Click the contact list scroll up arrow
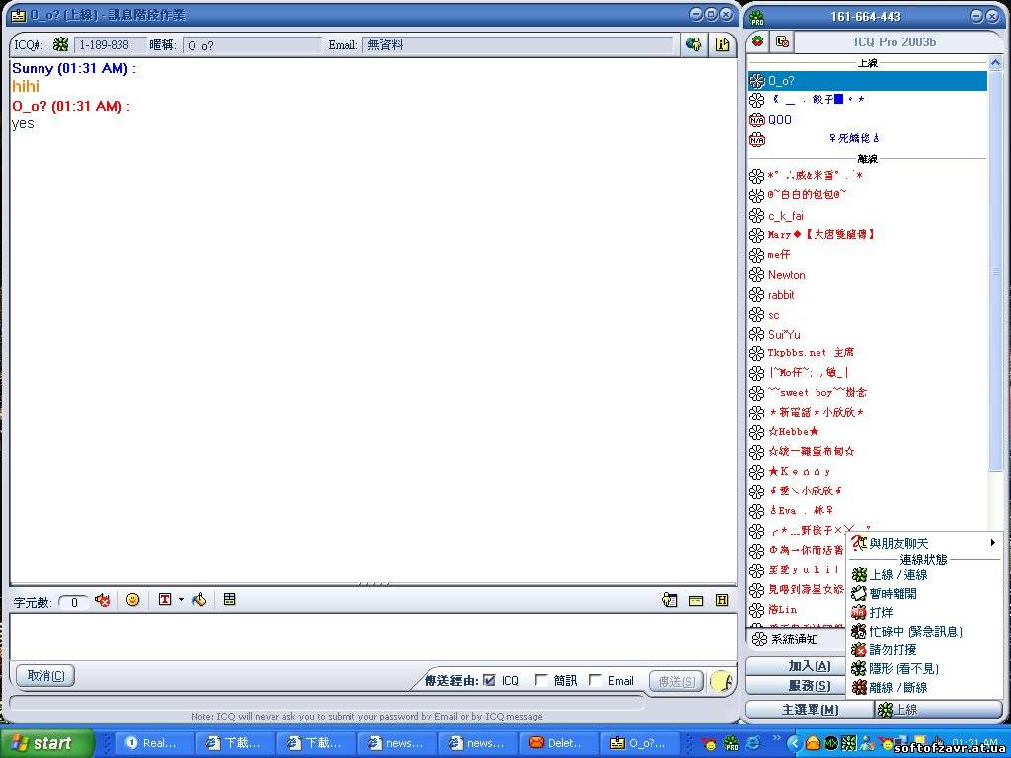This screenshot has width=1011, height=758. pos(995,63)
